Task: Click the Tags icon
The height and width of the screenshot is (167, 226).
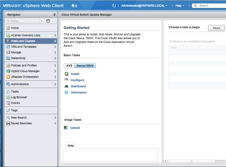Action: coord(8,110)
